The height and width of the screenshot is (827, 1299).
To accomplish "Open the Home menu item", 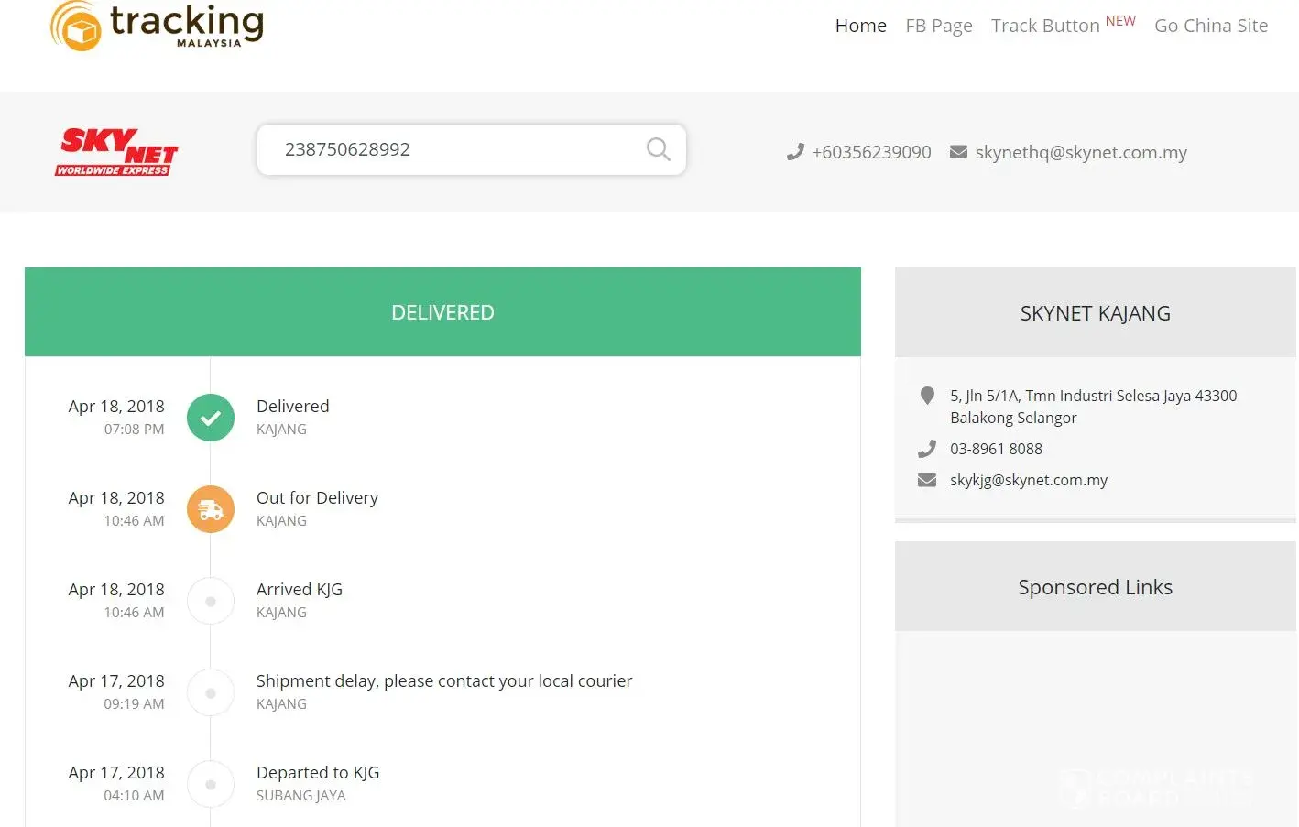I will pyautogui.click(x=860, y=26).
